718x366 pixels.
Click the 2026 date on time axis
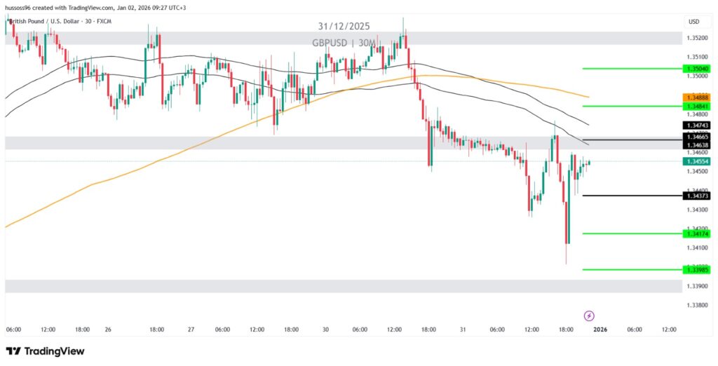click(x=600, y=329)
